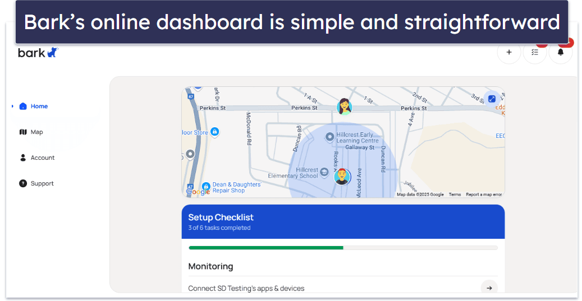This screenshot has height=301, width=582.
Task: Click Highway 47 shield on map
Action: point(190,97)
